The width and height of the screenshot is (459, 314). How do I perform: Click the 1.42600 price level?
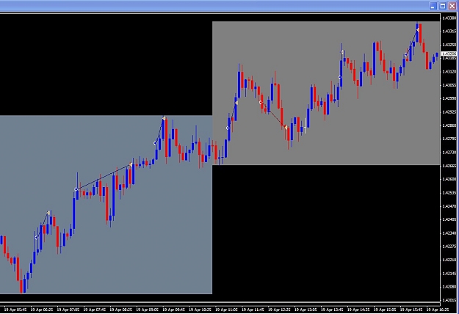click(449, 179)
